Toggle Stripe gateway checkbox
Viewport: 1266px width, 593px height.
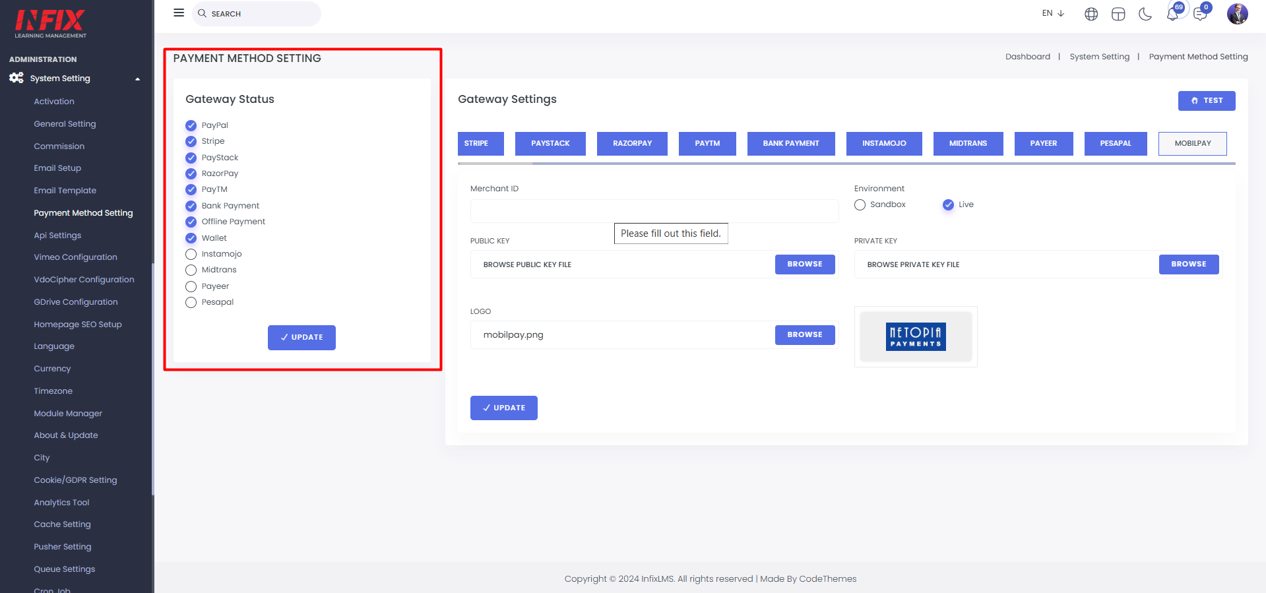click(191, 141)
